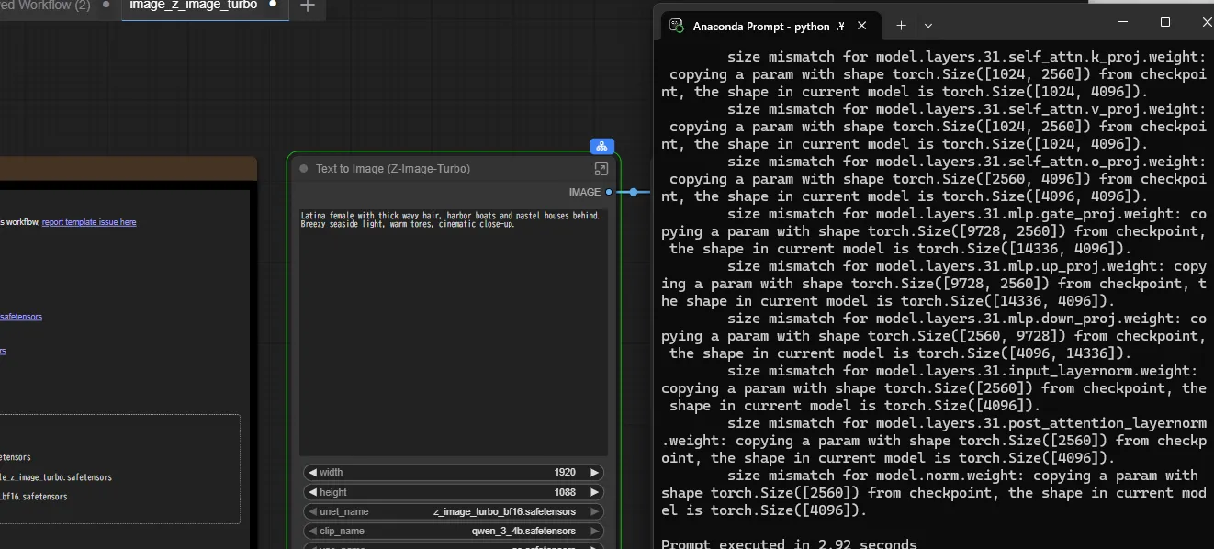Open the clip_name model dropdown
The width and height of the screenshot is (1214, 549).
tap(453, 532)
